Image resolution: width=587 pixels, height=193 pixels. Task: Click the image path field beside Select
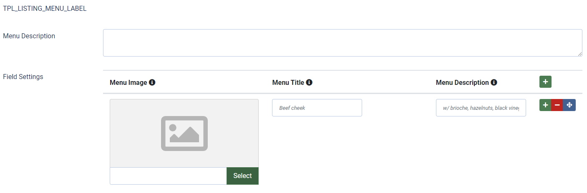point(168,176)
